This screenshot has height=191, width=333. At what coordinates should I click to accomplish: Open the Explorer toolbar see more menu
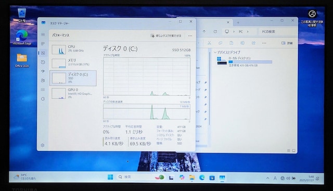pyautogui.click(x=264, y=43)
